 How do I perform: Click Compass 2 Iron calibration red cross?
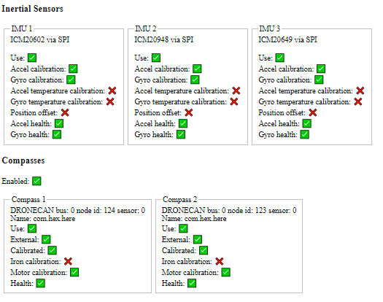(x=220, y=261)
